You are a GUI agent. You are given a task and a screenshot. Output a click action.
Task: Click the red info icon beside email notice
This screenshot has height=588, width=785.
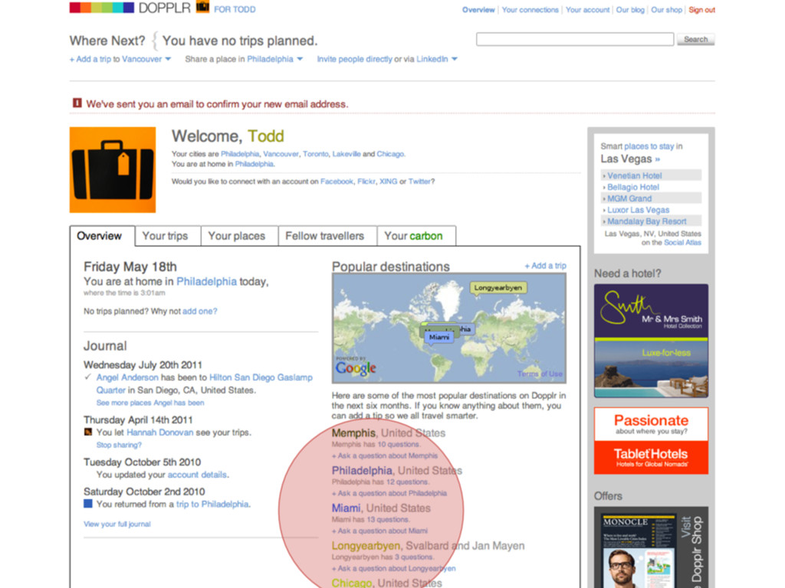[77, 103]
